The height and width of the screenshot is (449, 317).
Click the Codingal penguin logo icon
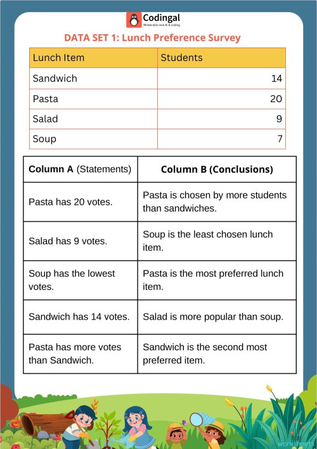click(134, 20)
